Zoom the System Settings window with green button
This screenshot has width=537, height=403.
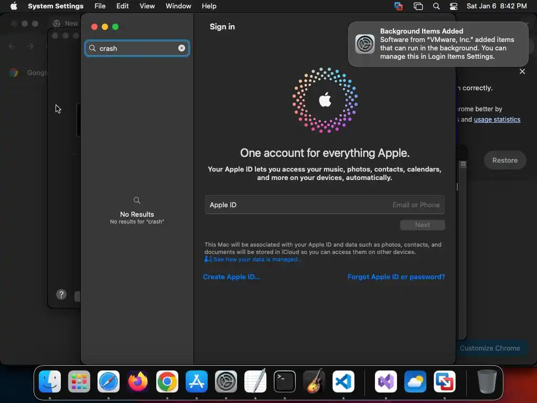point(115,27)
